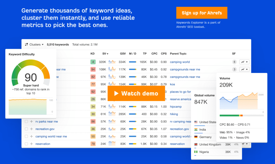Click the Total volume: 2.1M text
This screenshot has width=275, height=164.
coord(85,45)
